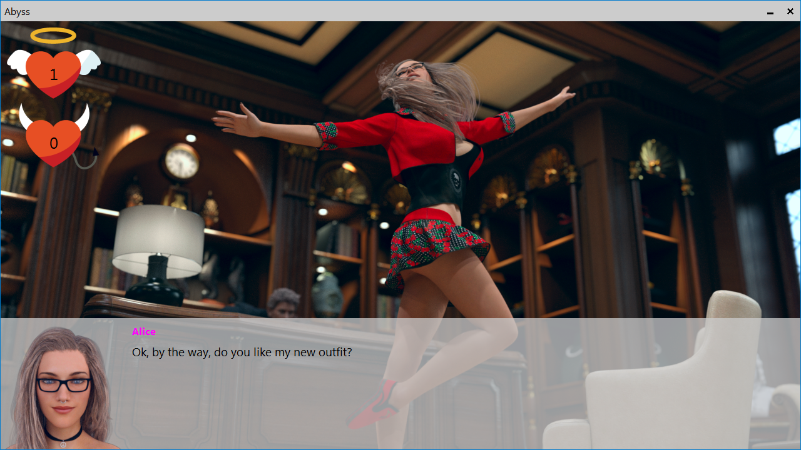Click the golden halo above the heart

[x=53, y=36]
